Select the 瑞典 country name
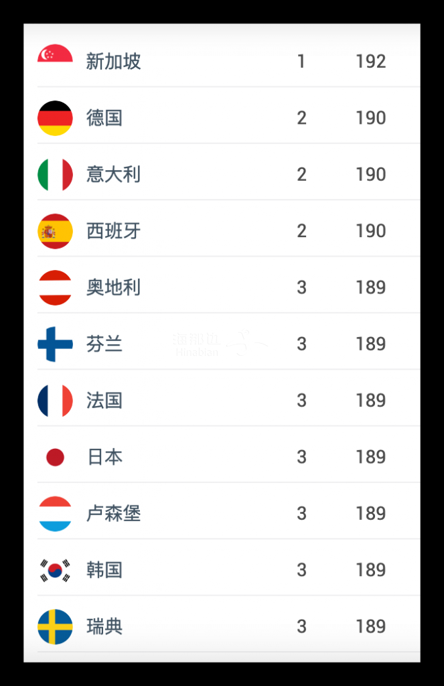Image resolution: width=444 pixels, height=686 pixels. point(104,626)
